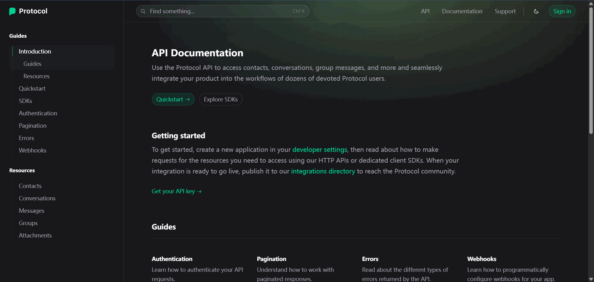Screen dimensions: 594x282
Task: Open Pagination in the sidebar
Action: click(x=32, y=126)
